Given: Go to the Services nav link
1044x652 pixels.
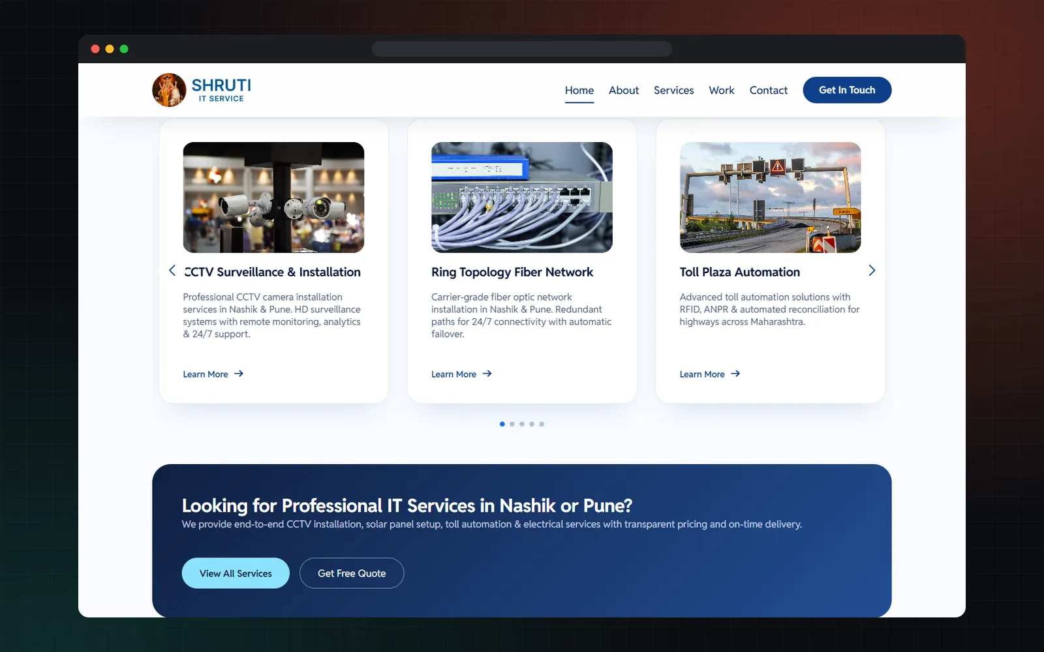Looking at the screenshot, I should click(x=674, y=90).
